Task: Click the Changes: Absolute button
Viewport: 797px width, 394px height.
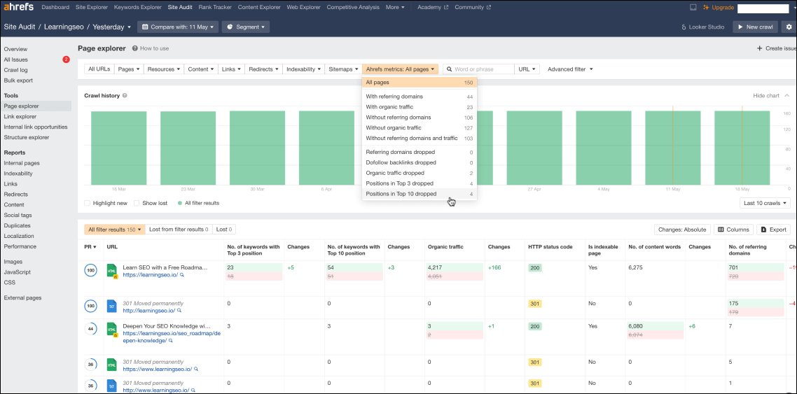Action: point(681,230)
